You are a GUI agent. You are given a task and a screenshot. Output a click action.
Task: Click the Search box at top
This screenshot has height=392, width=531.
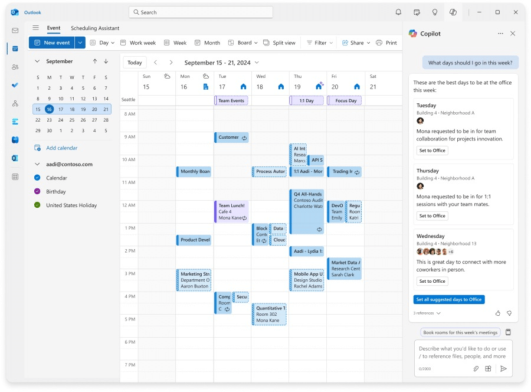(x=201, y=12)
